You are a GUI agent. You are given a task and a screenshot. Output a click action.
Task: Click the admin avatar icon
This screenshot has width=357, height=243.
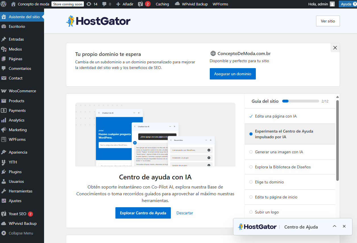point(332,4)
